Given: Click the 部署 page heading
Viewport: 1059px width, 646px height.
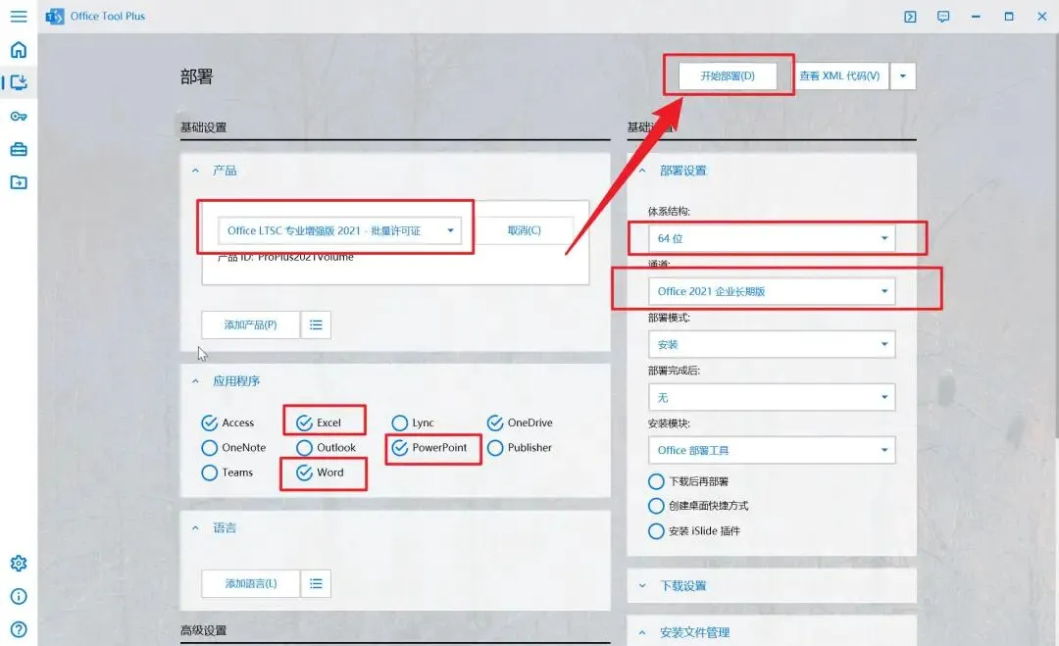Looking at the screenshot, I should point(196,76).
